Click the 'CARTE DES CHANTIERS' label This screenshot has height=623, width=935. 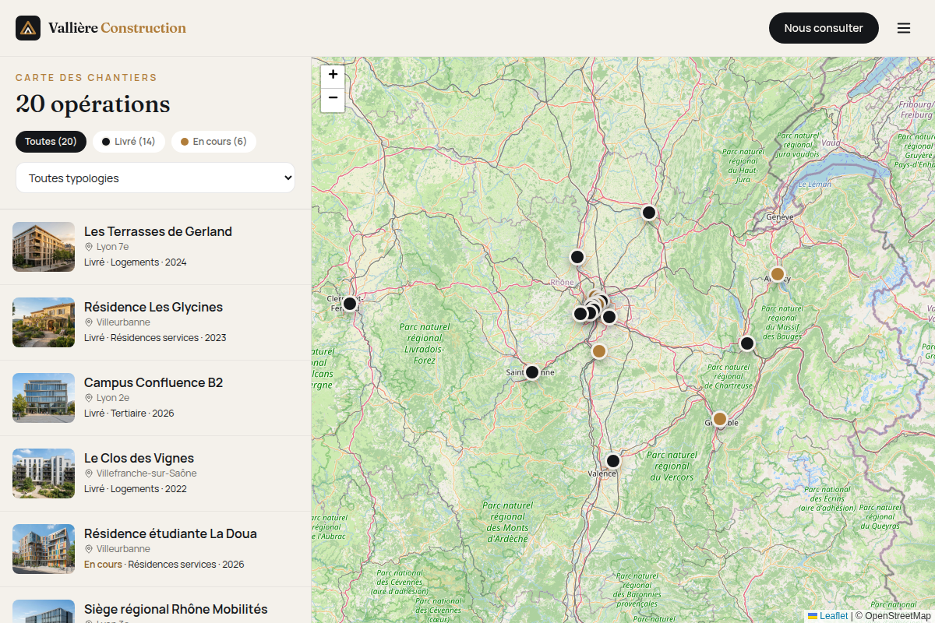coord(86,78)
